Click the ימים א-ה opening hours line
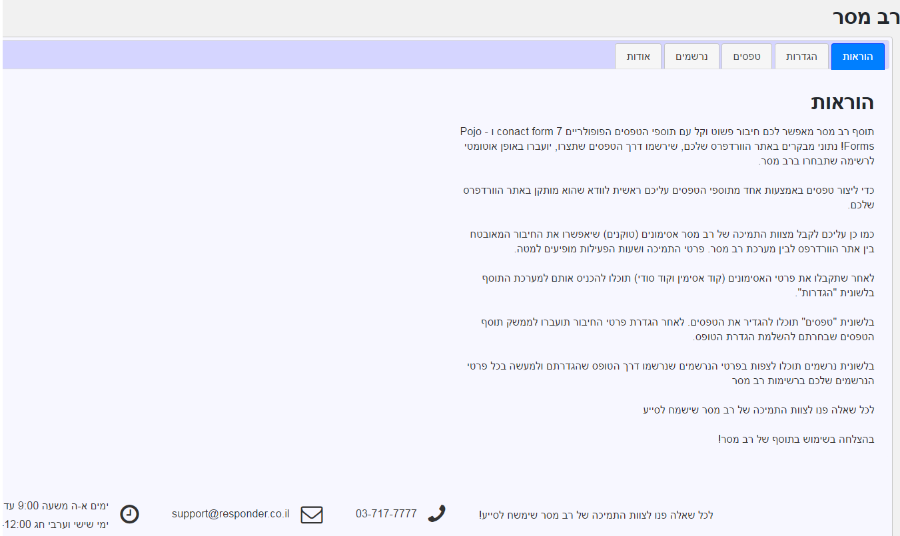The width and height of the screenshot is (900, 536). click(x=57, y=506)
